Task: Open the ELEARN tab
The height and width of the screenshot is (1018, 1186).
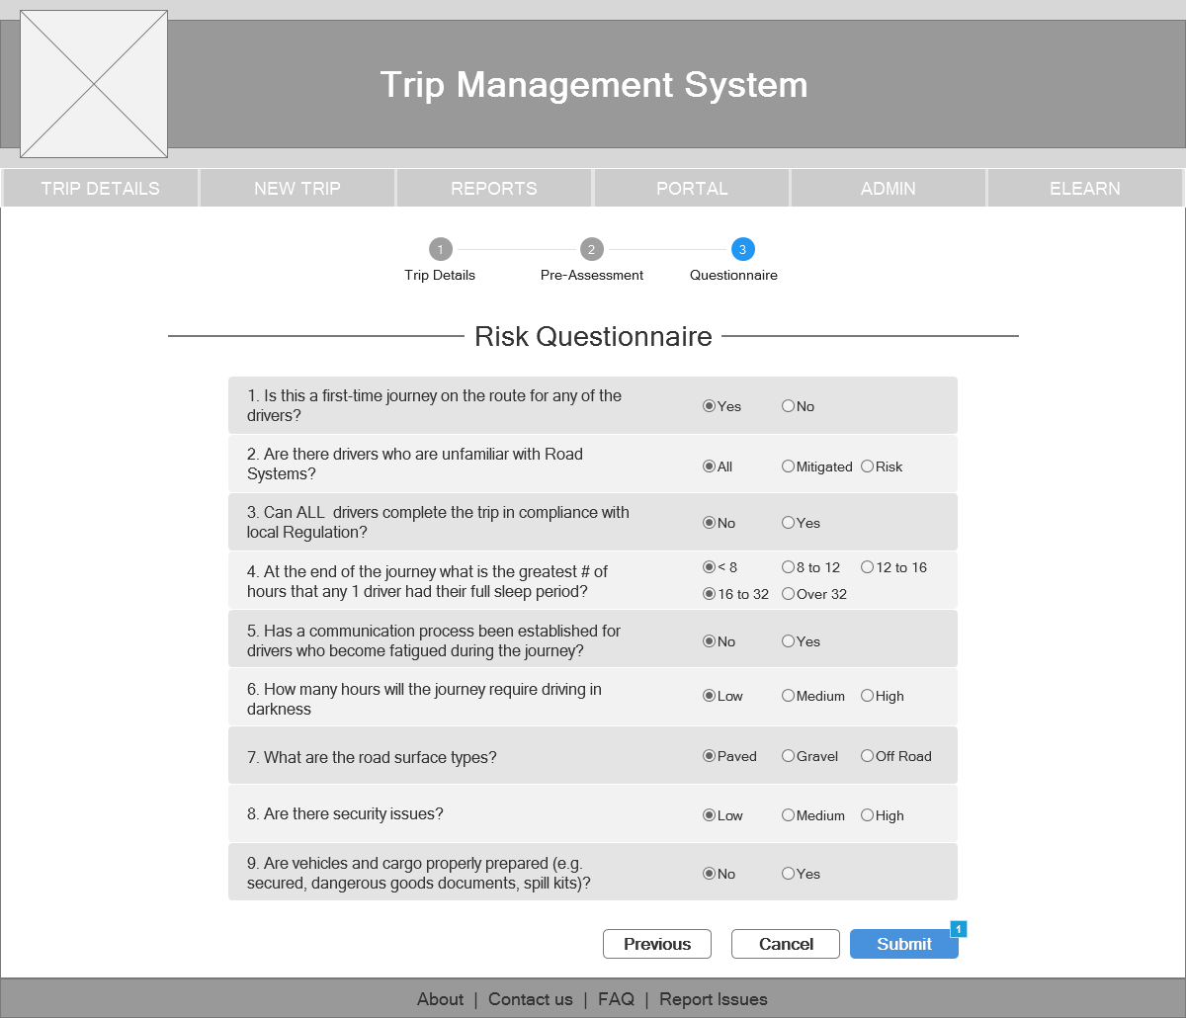Action: tap(1084, 188)
